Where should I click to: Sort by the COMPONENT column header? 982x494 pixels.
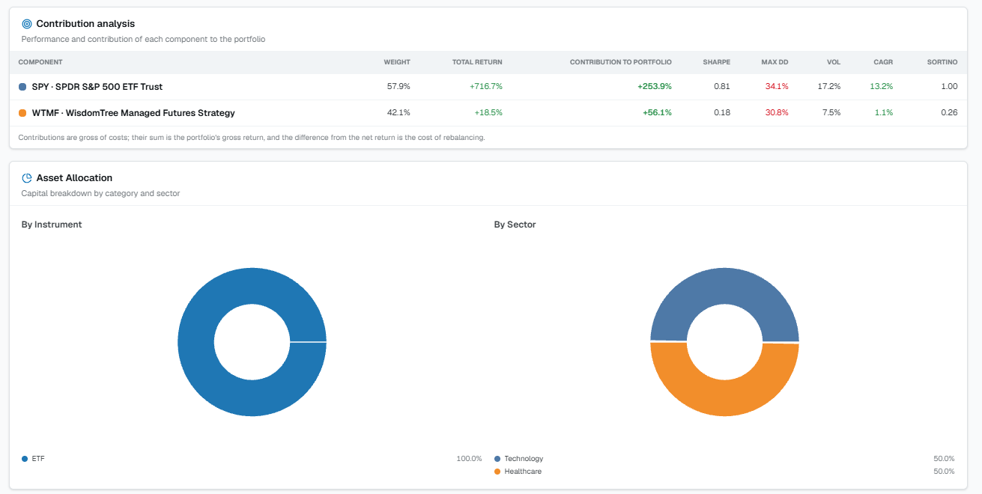click(40, 62)
